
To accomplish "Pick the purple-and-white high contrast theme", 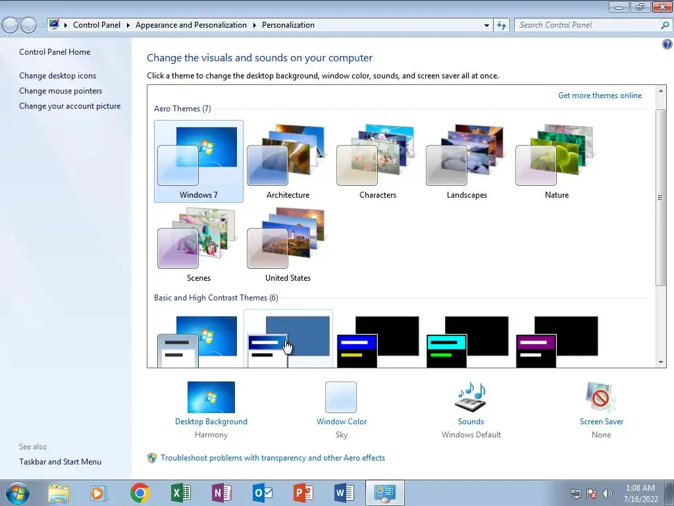I will (x=557, y=342).
